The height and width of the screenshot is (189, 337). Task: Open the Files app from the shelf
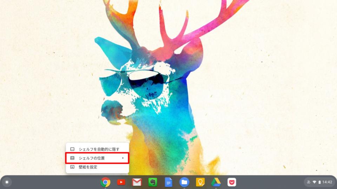coord(184,182)
